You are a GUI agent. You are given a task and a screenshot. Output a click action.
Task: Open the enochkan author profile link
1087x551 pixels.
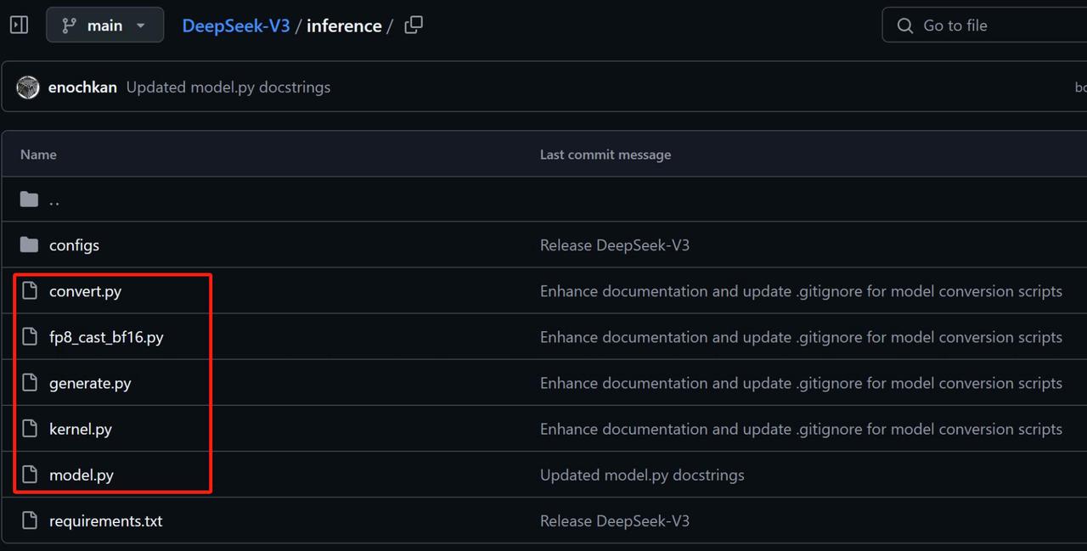click(82, 87)
